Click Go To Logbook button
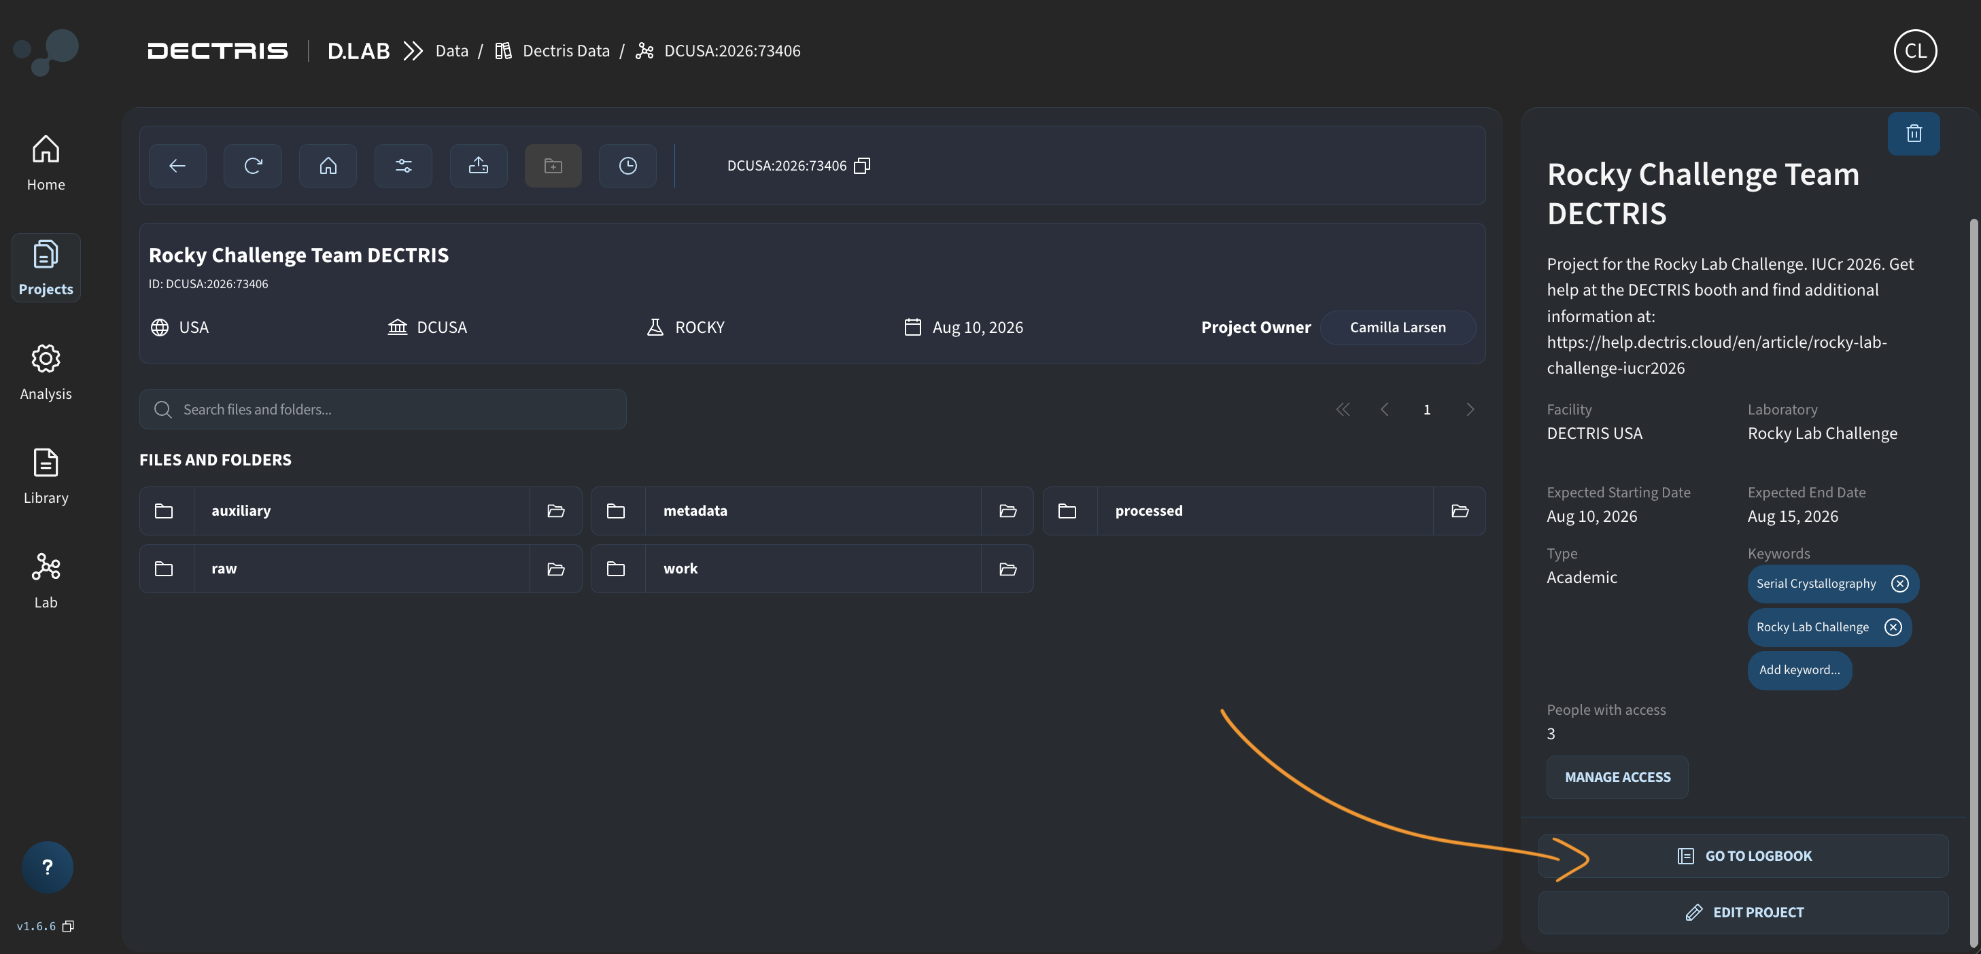 (1743, 855)
